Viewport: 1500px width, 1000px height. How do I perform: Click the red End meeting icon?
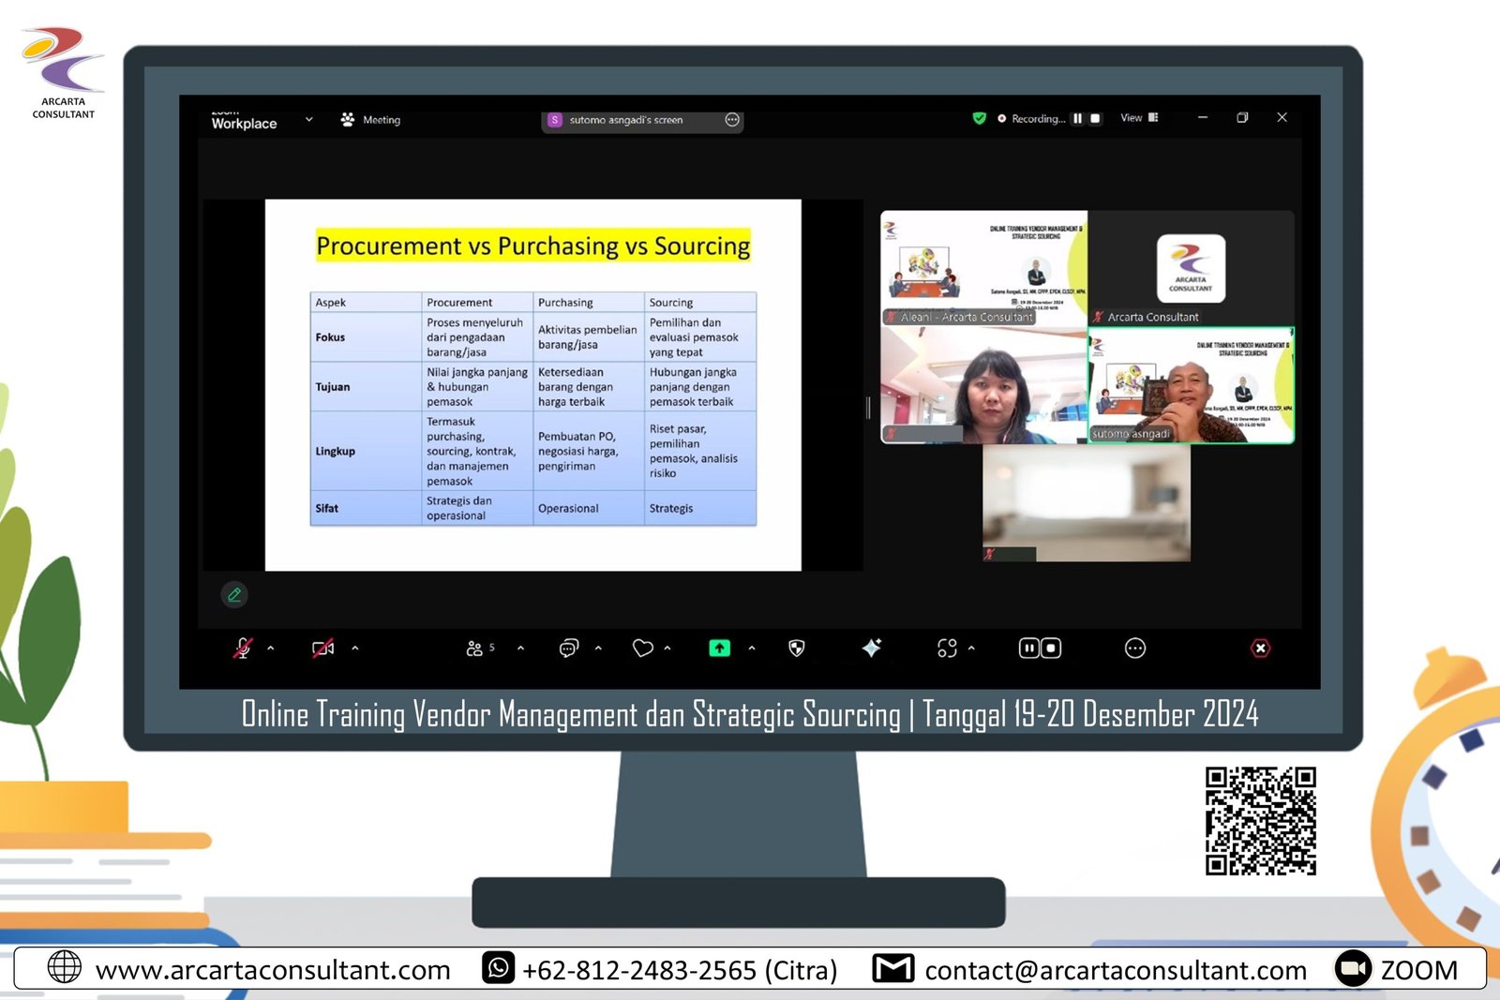coord(1260,649)
